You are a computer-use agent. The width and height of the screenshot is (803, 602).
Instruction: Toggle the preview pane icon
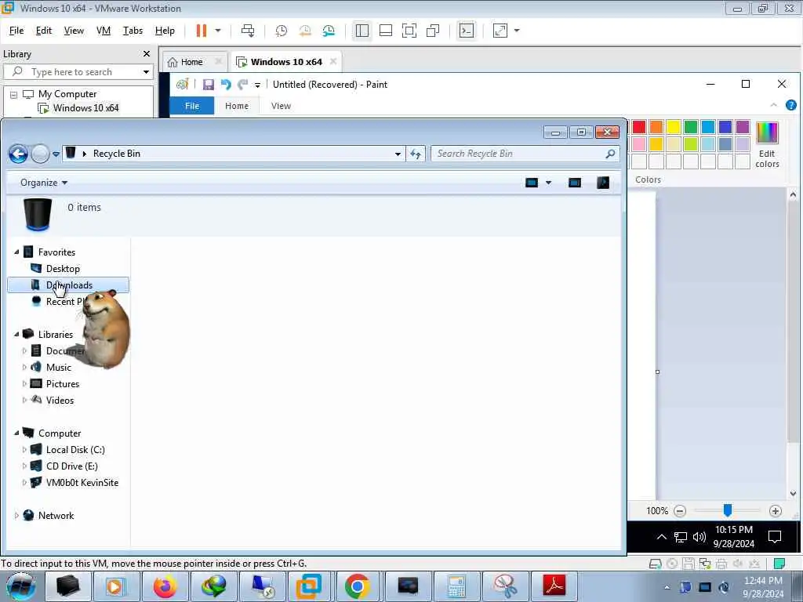(575, 183)
